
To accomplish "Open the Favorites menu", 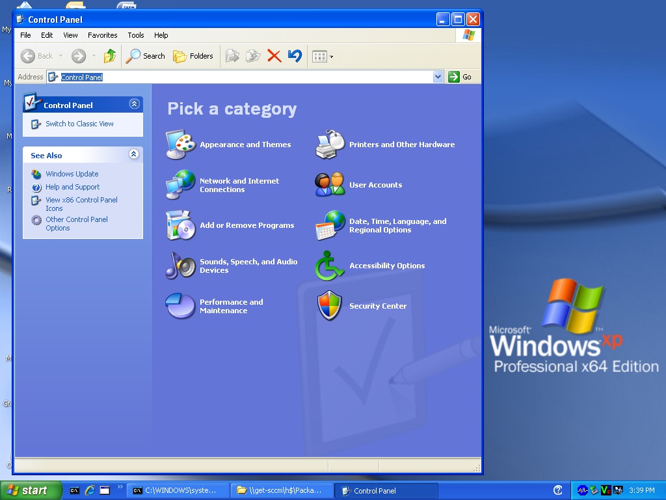I will coord(102,35).
